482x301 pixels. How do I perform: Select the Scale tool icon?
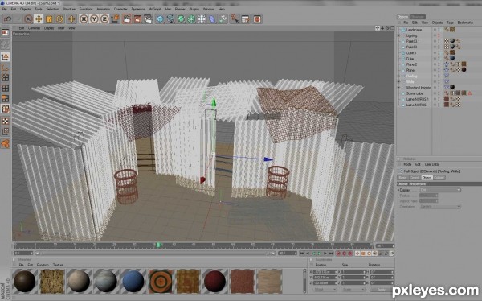point(49,19)
